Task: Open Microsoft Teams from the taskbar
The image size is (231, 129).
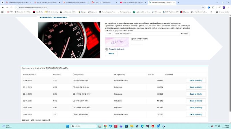Action: click(x=121, y=126)
